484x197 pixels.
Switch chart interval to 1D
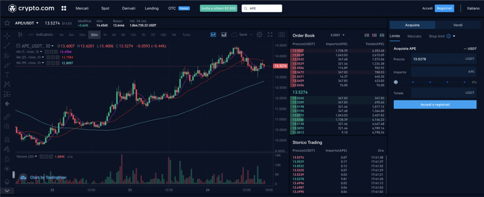tap(143, 35)
